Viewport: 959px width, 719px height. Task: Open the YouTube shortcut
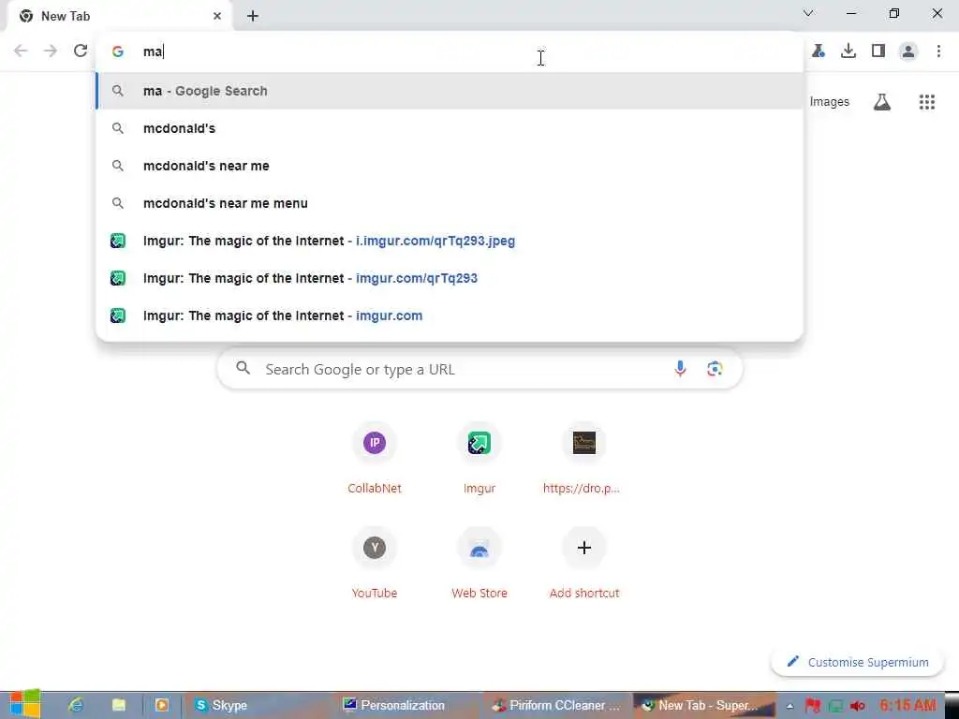[375, 563]
